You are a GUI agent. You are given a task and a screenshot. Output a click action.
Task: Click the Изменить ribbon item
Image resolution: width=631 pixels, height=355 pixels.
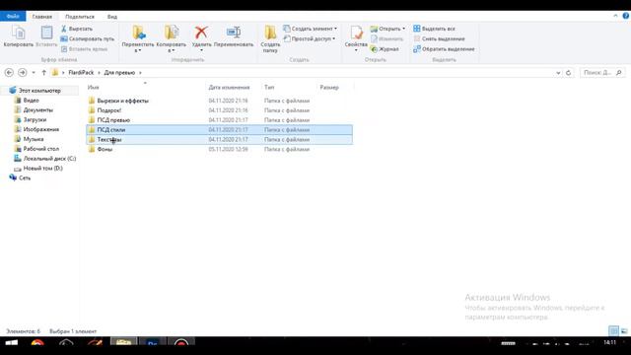click(386, 39)
